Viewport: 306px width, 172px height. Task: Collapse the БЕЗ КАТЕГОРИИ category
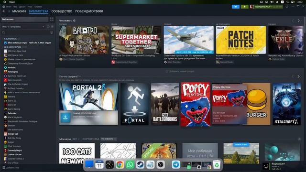coord(12,47)
